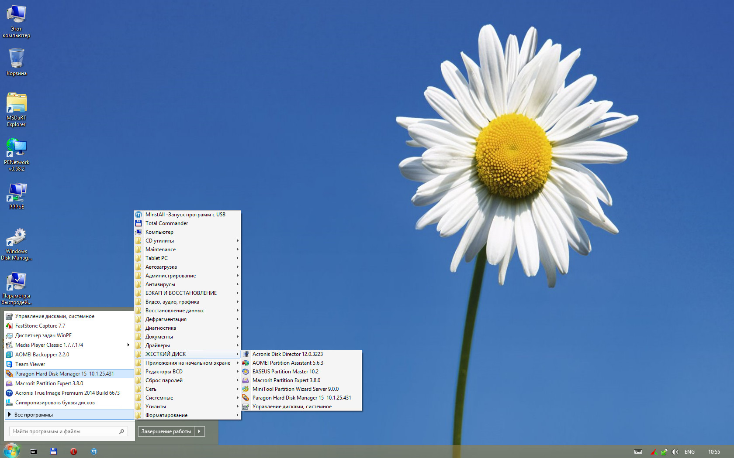This screenshot has height=458, width=734.
Task: Click the volume speaker tray icon
Action: pyautogui.click(x=675, y=452)
